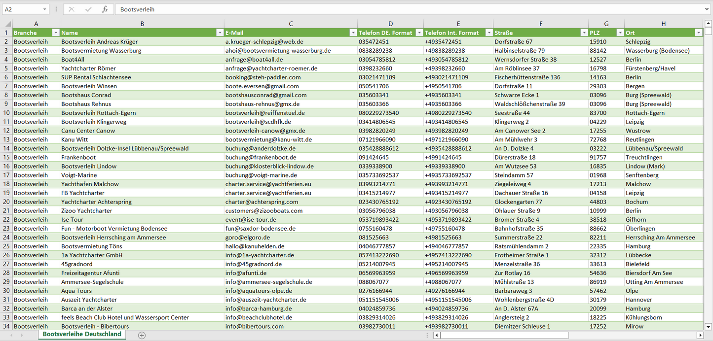
Task: Click the horizontal scrollbar right arrow
Action: [699, 335]
